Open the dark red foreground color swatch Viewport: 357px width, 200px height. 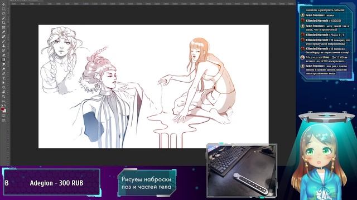point(2,109)
